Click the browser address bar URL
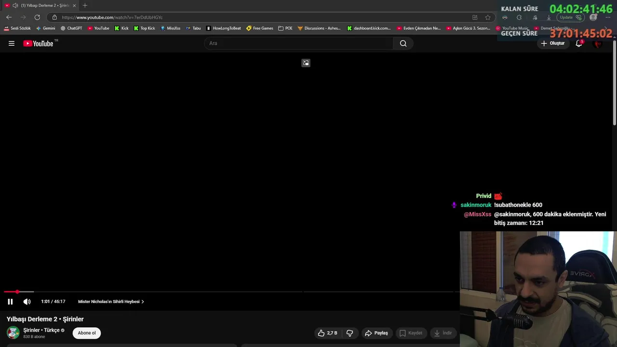Screen dimensions: 617x347 coord(112,17)
